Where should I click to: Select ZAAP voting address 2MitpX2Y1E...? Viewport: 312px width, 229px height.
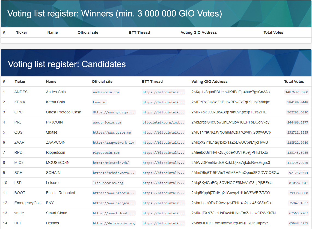[230, 143]
